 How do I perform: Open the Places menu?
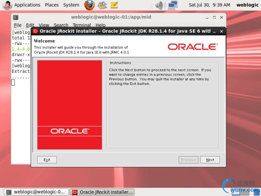point(52,5)
